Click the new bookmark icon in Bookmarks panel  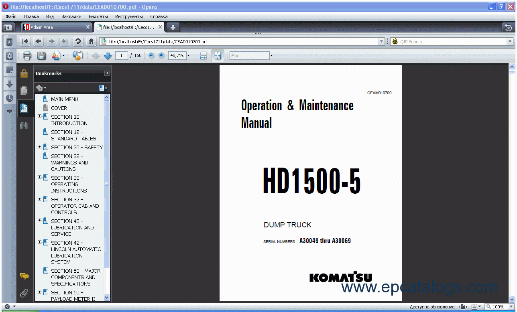(x=103, y=88)
